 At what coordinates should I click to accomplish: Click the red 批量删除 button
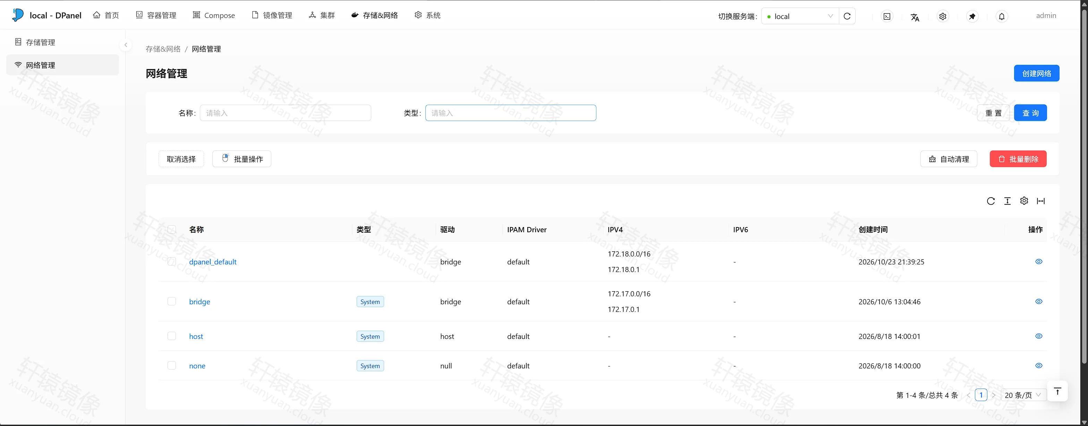[1018, 159]
